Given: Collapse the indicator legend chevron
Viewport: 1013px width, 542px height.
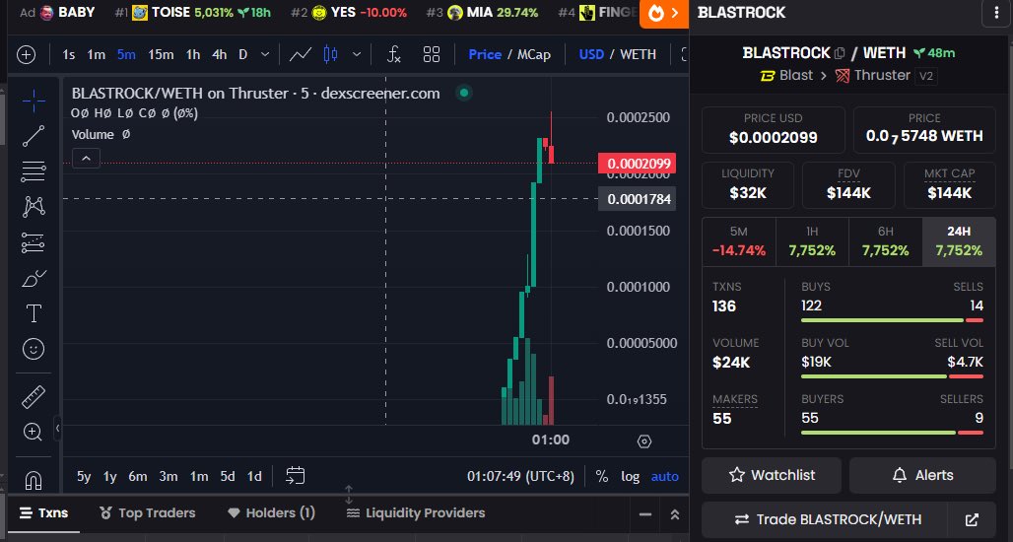Looking at the screenshot, I should click(86, 159).
